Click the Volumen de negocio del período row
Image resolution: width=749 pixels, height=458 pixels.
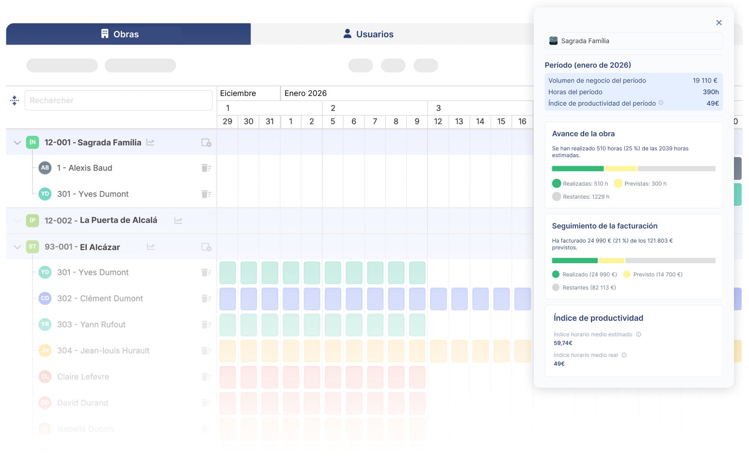633,80
